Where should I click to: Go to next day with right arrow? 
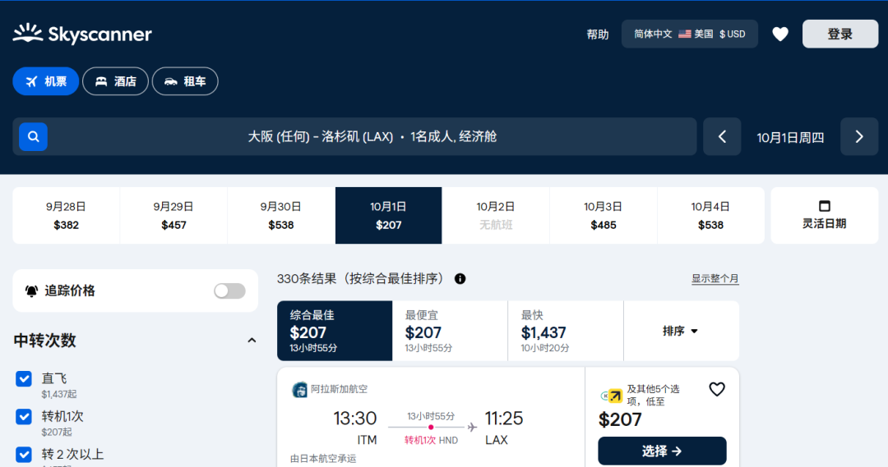859,136
